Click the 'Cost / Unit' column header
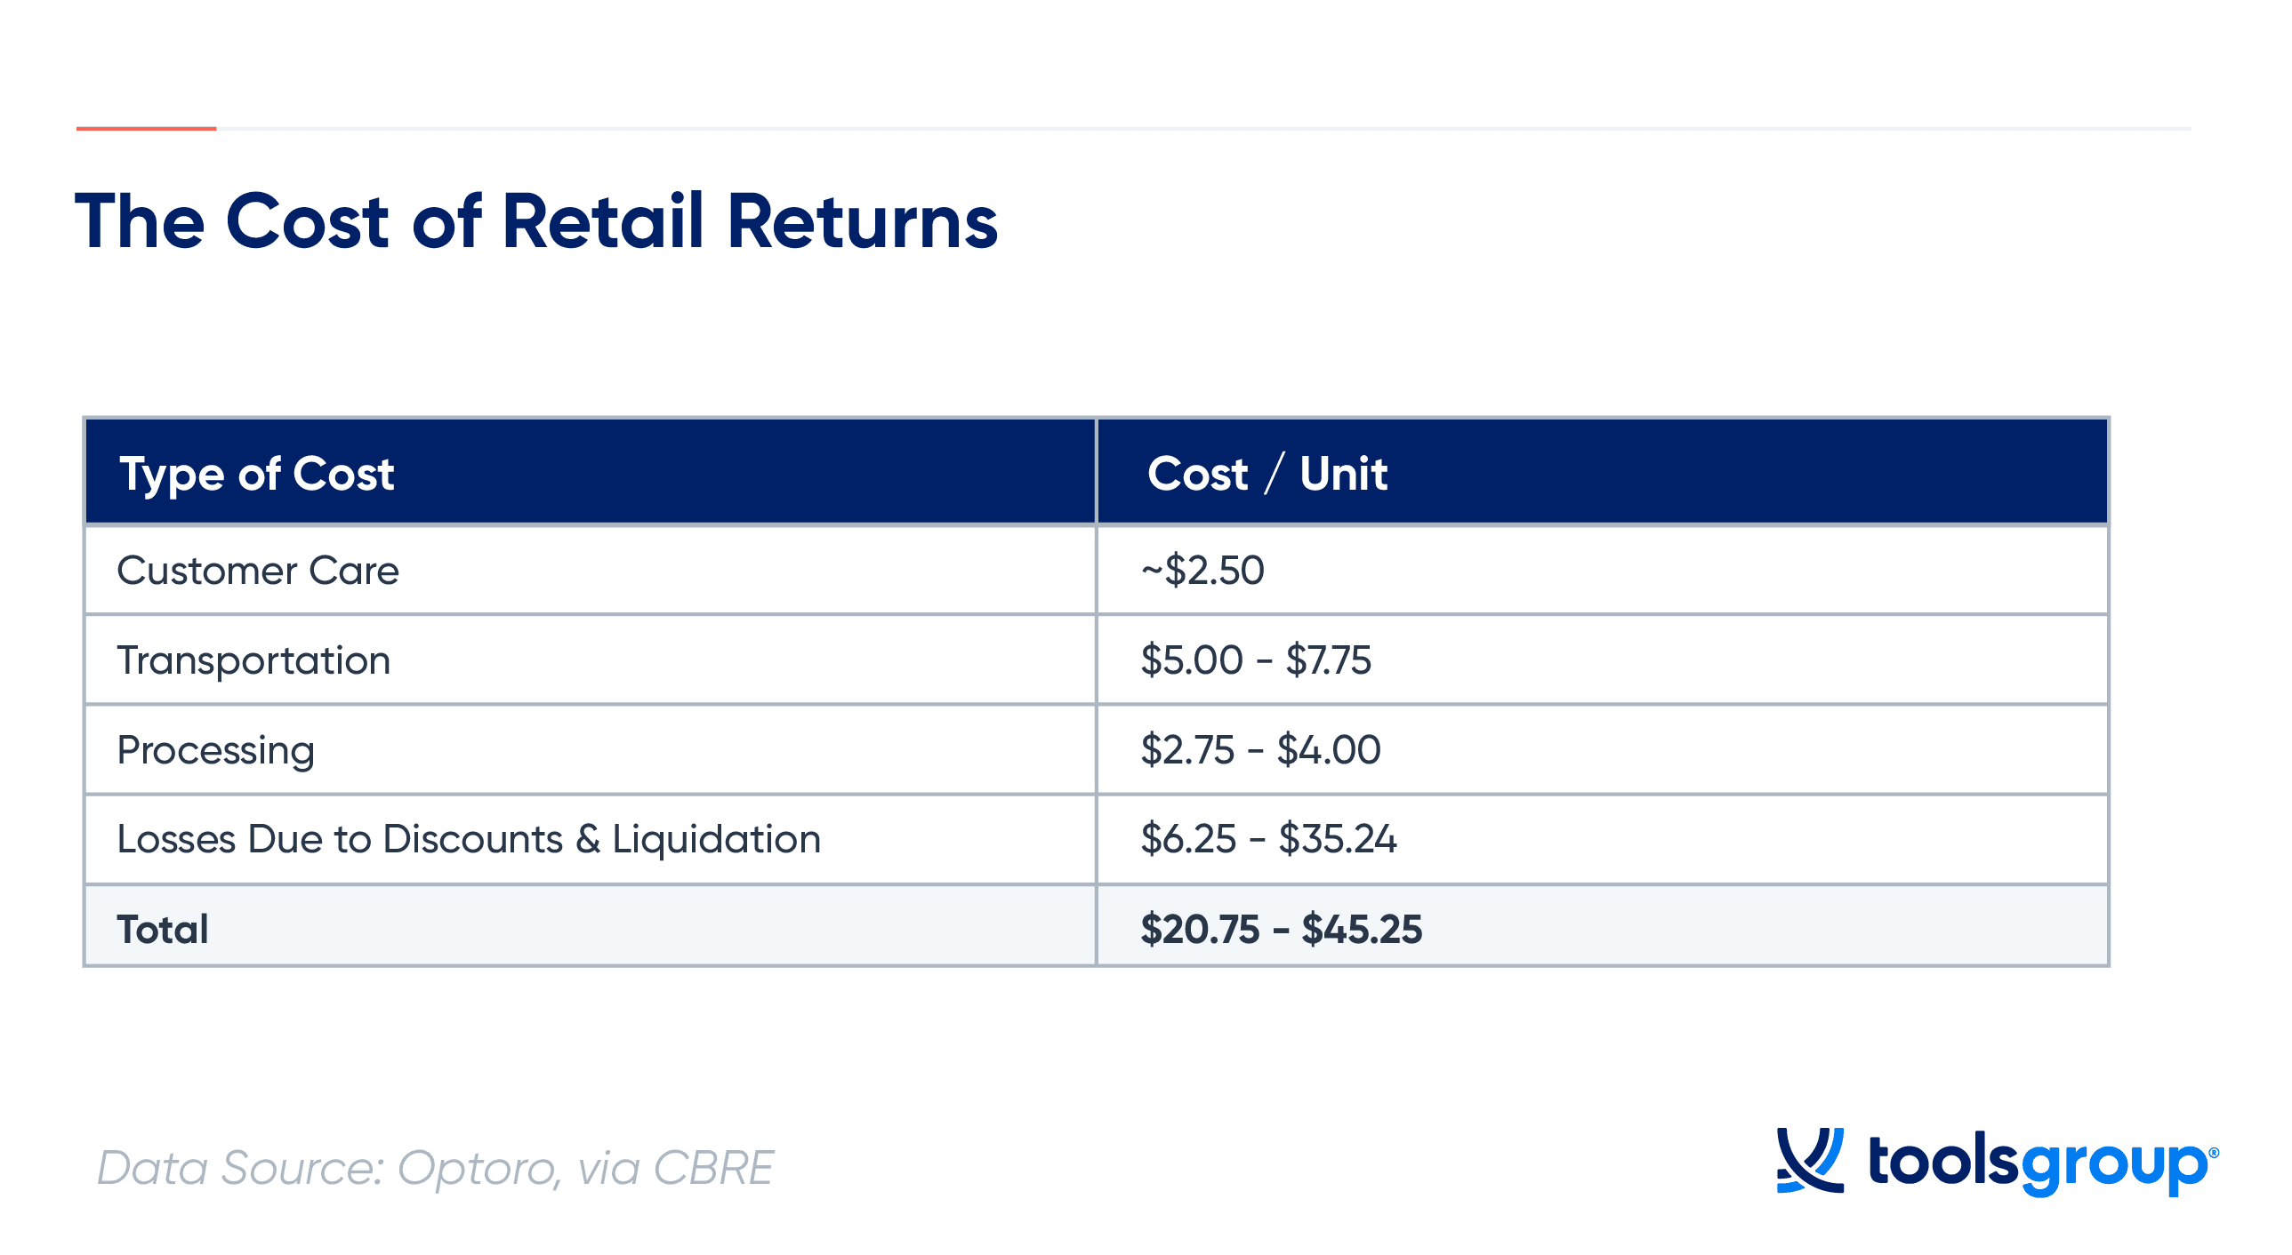2292x1255 pixels. click(x=1267, y=473)
